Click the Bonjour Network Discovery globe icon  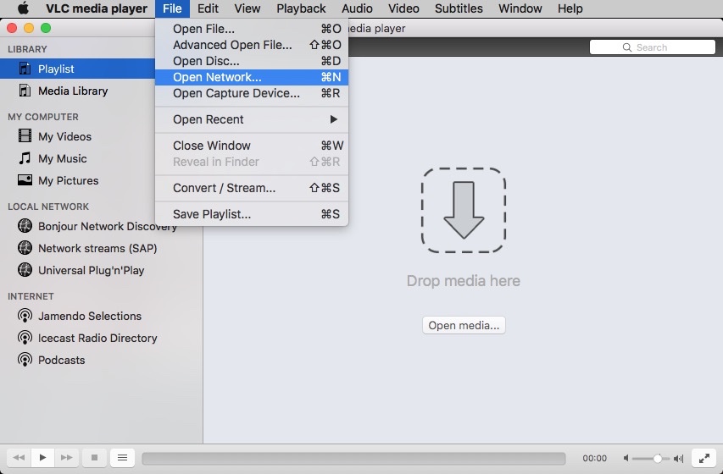(25, 226)
